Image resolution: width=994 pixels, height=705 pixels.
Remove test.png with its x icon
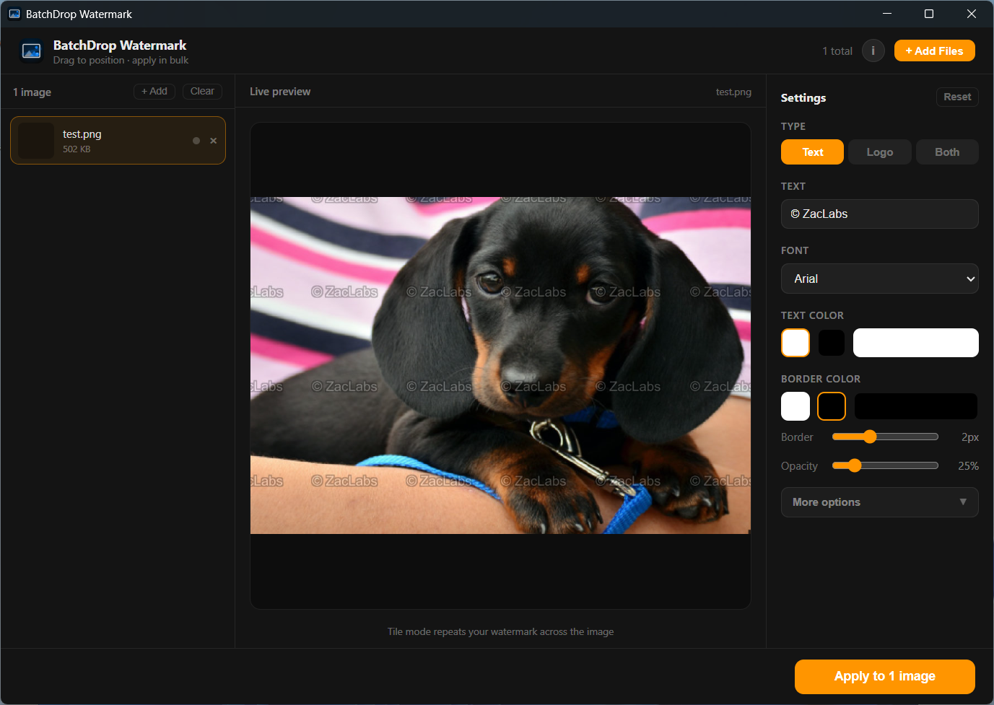coord(213,141)
